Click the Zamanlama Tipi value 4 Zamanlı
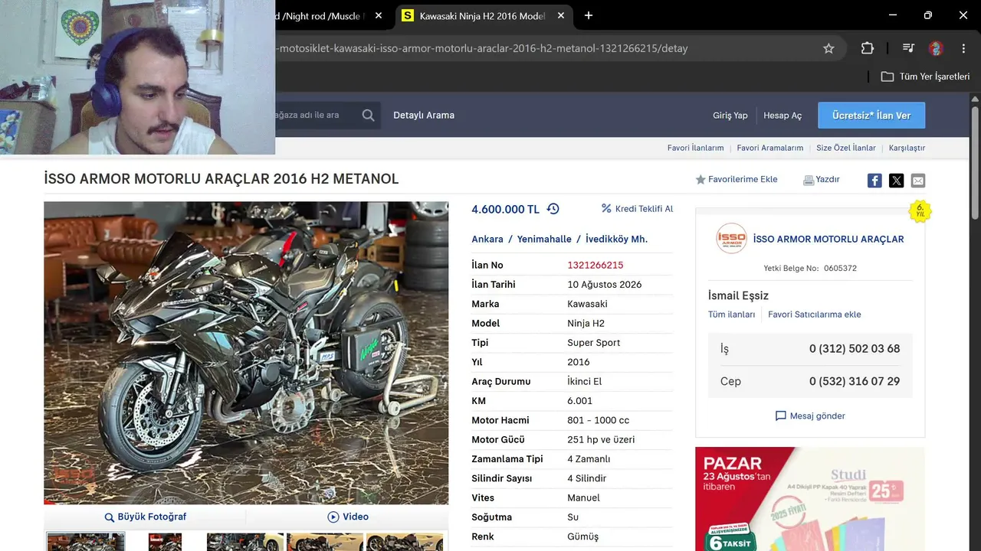Image resolution: width=981 pixels, height=551 pixels. click(589, 459)
